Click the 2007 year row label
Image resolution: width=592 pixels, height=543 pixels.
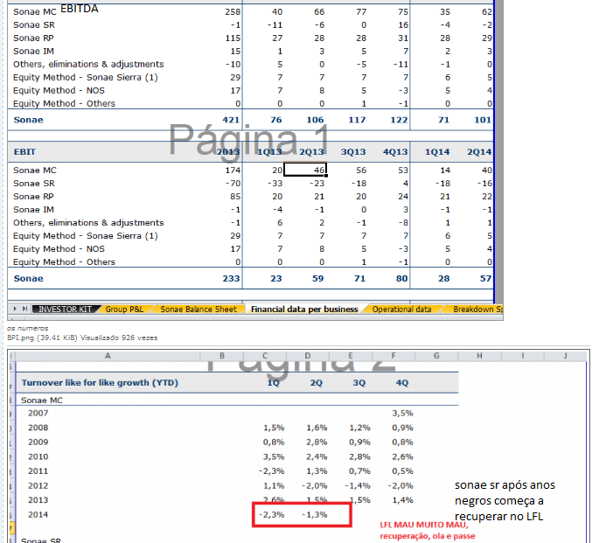click(38, 413)
